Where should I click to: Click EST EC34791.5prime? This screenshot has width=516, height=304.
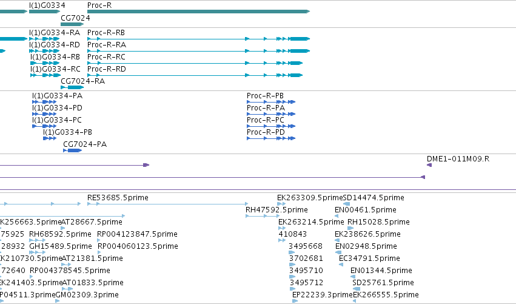tap(341, 265)
